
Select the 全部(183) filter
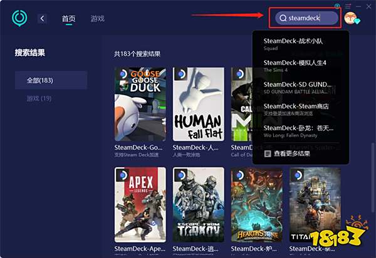pos(51,80)
